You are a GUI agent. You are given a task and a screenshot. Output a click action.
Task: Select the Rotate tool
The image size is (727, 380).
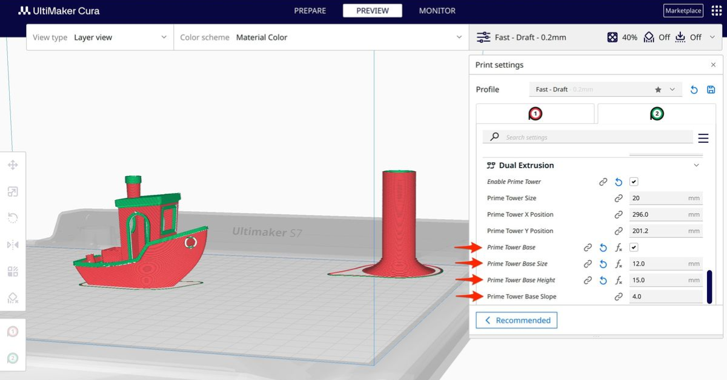[12, 218]
